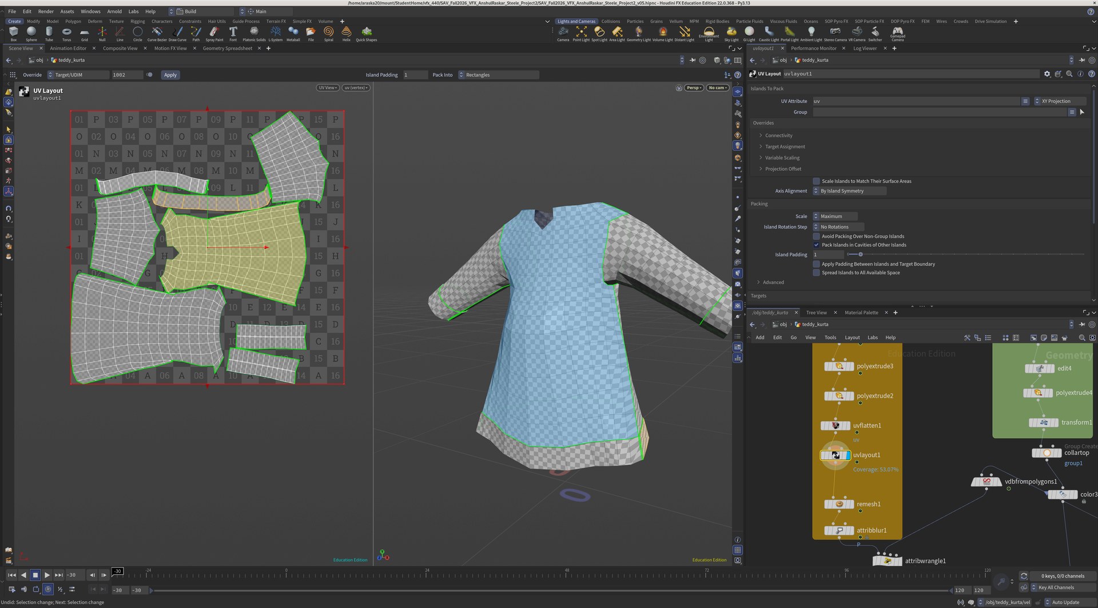1098x608 pixels.
Task: Click the uvflatten1 node icon
Action: 836,426
